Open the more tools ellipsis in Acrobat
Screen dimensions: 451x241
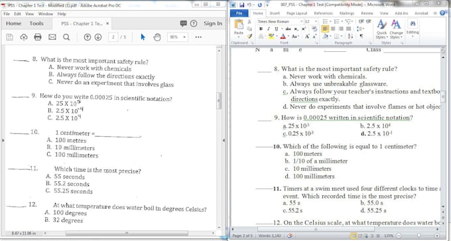tap(198, 37)
